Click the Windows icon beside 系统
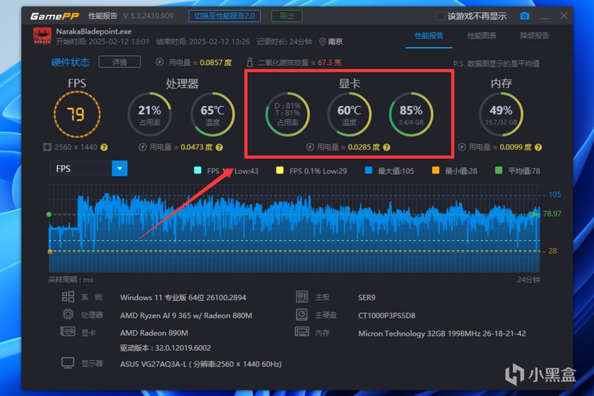Image resolution: width=594 pixels, height=396 pixels. coord(68,297)
